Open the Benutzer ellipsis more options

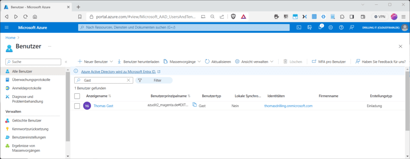50,46
